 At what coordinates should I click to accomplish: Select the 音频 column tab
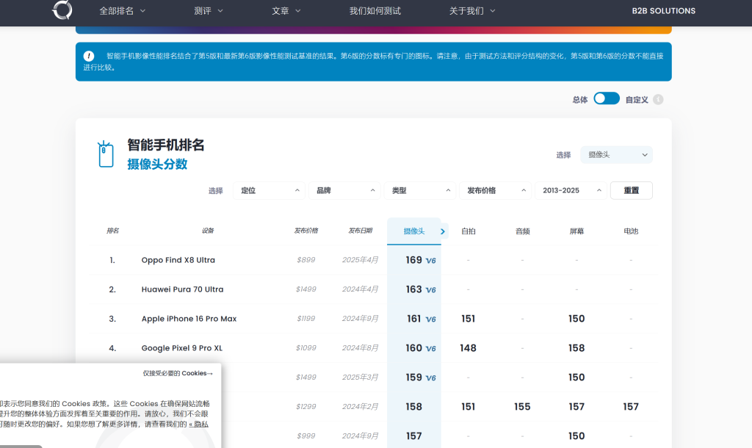click(x=522, y=231)
